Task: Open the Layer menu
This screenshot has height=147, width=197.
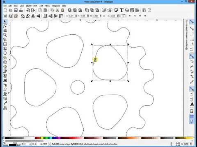Action: pos(22,6)
